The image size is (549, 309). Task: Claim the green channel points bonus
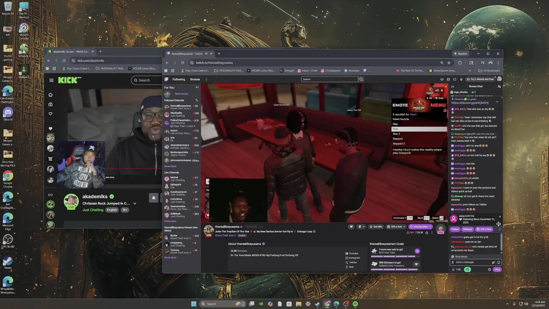(x=468, y=270)
